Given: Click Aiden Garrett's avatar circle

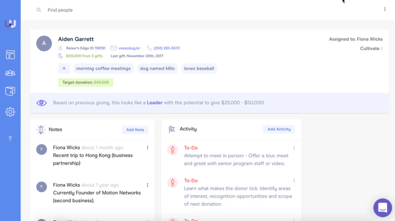Looking at the screenshot, I should point(44,43).
